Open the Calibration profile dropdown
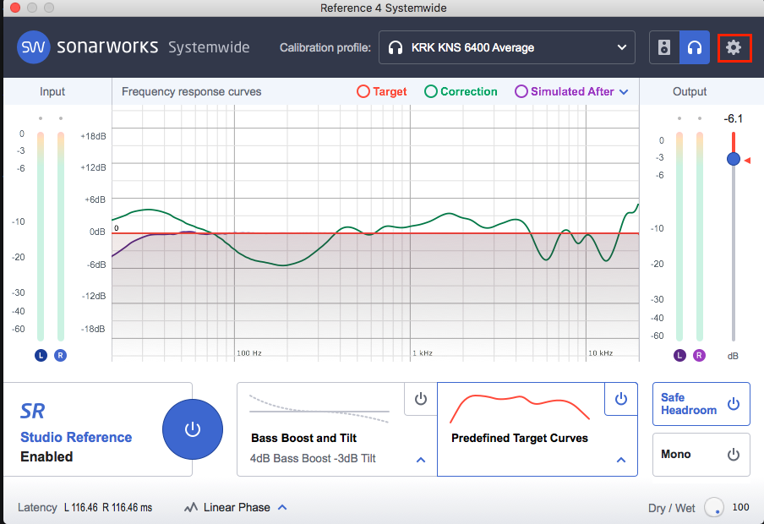 point(507,47)
